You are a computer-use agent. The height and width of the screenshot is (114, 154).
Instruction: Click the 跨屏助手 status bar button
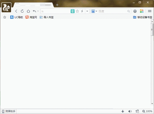point(8,111)
